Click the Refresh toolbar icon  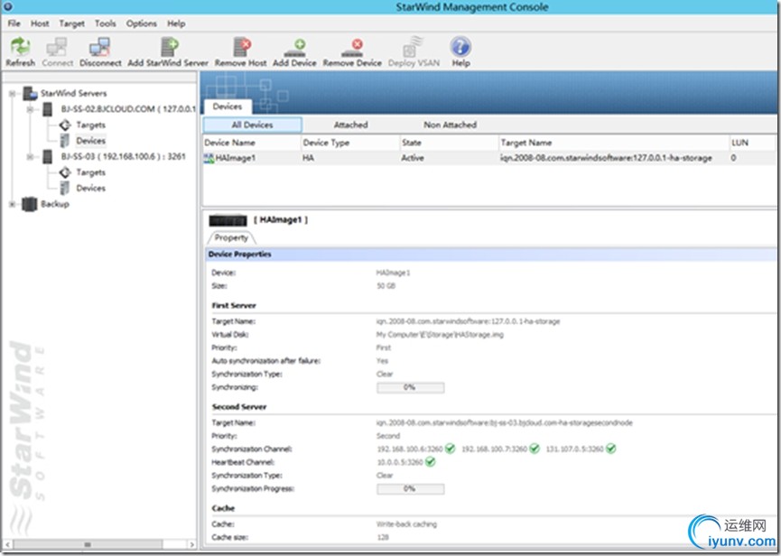[x=21, y=47]
